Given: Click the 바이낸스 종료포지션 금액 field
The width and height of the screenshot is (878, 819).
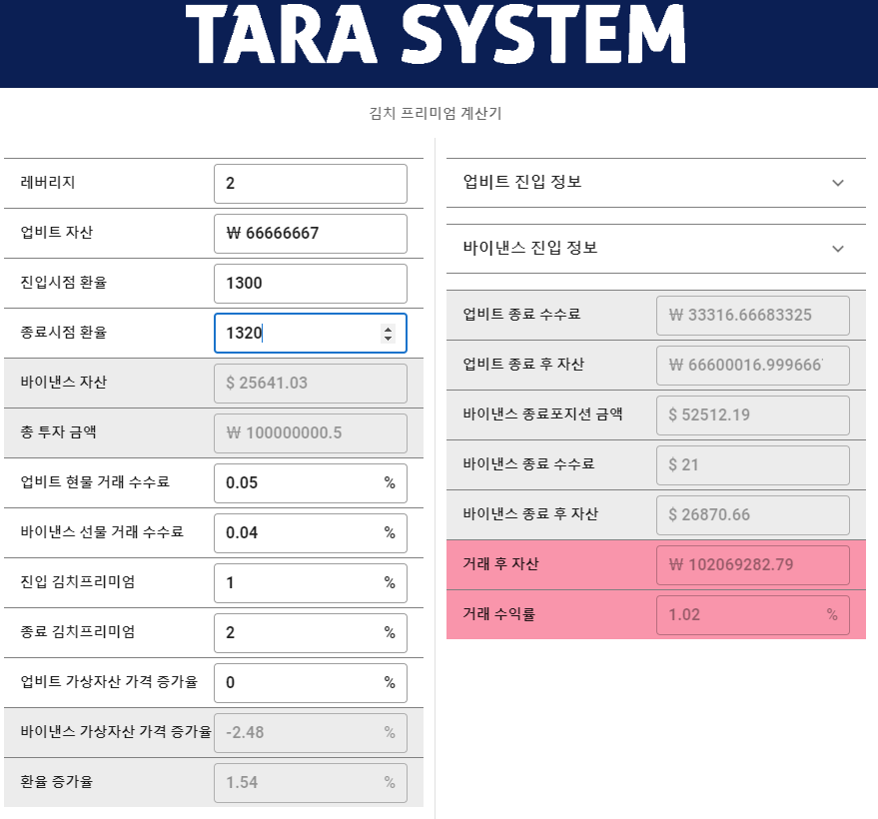Looking at the screenshot, I should click(752, 415).
